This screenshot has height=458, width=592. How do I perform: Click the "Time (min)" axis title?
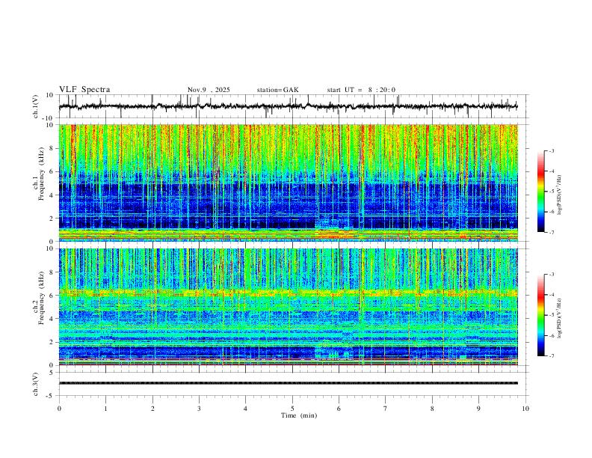click(x=299, y=415)
